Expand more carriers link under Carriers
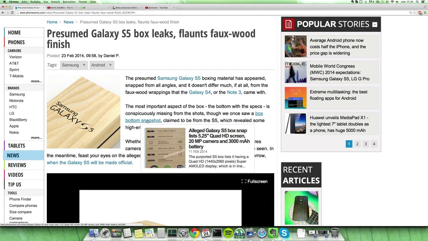The height and width of the screenshot is (241, 428). pyautogui.click(x=36, y=81)
